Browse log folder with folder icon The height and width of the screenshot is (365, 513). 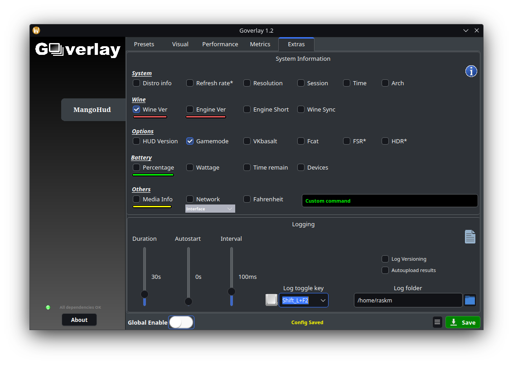(x=470, y=300)
